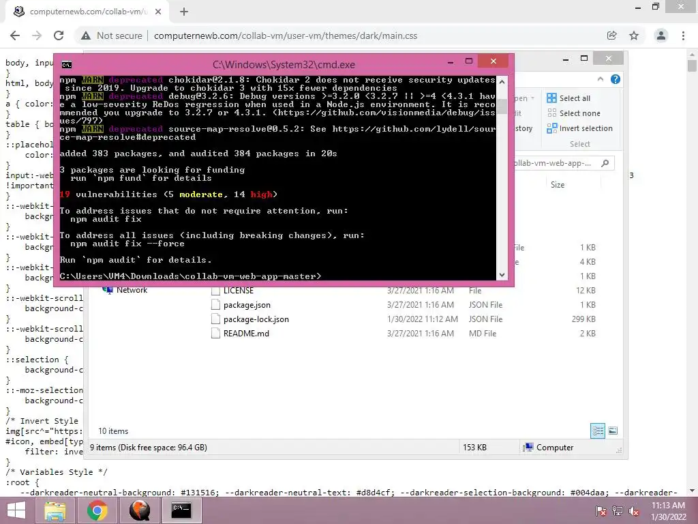
Task: Click Chrome page scrollbar down arrow
Action: pyautogui.click(x=692, y=491)
